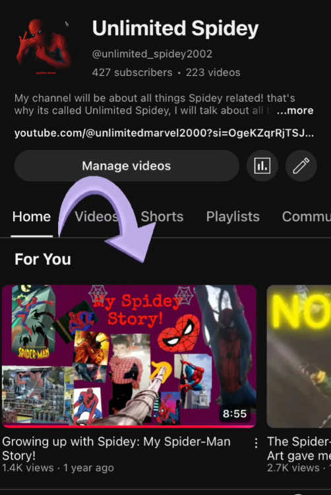Switch to the Shorts tab
The height and width of the screenshot is (495, 331).
162,217
